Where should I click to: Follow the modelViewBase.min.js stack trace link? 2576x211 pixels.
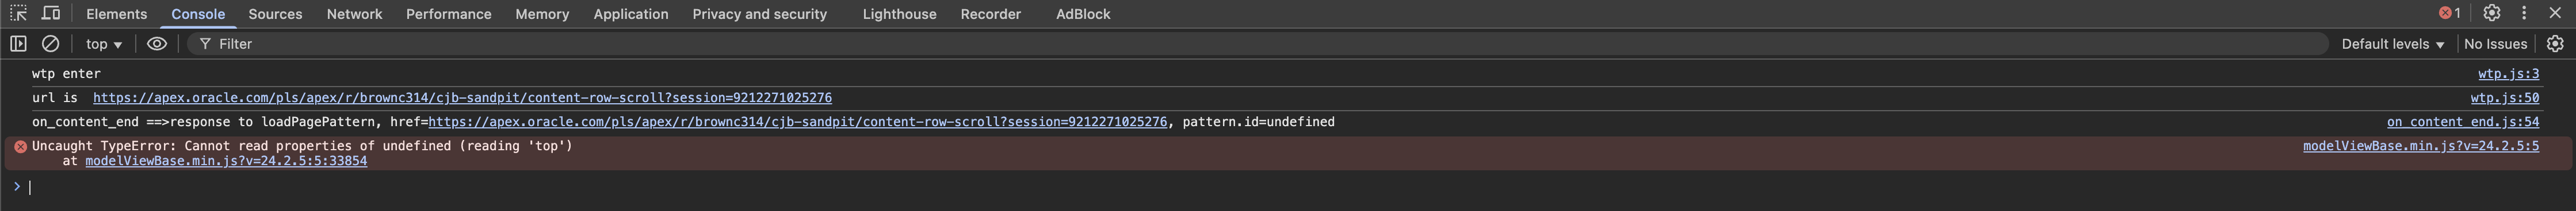click(226, 160)
